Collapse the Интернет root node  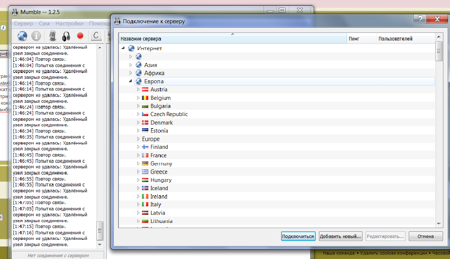(x=123, y=48)
